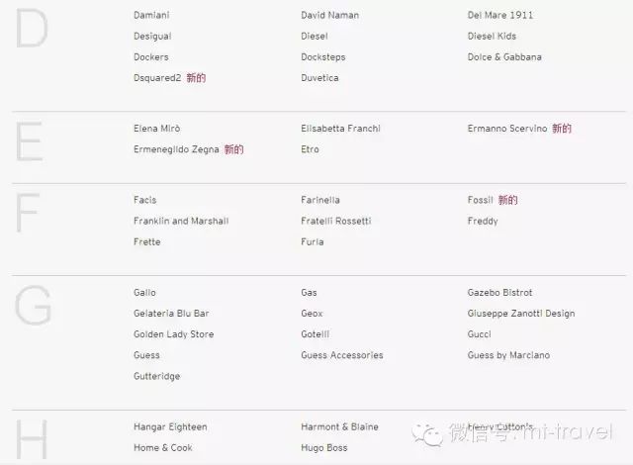Viewport: 633px width, 465px height.
Task: Open the Furla brand page
Action: (x=313, y=241)
